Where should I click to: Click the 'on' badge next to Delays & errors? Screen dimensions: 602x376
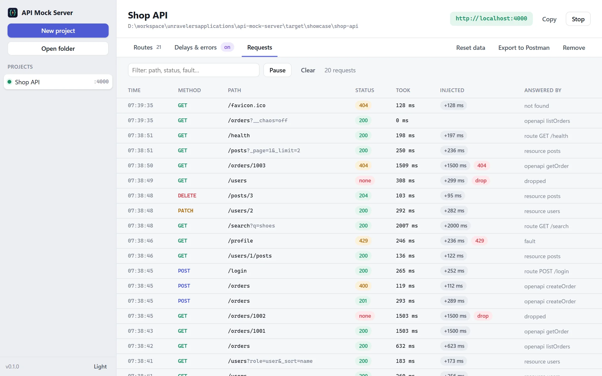coord(227,47)
